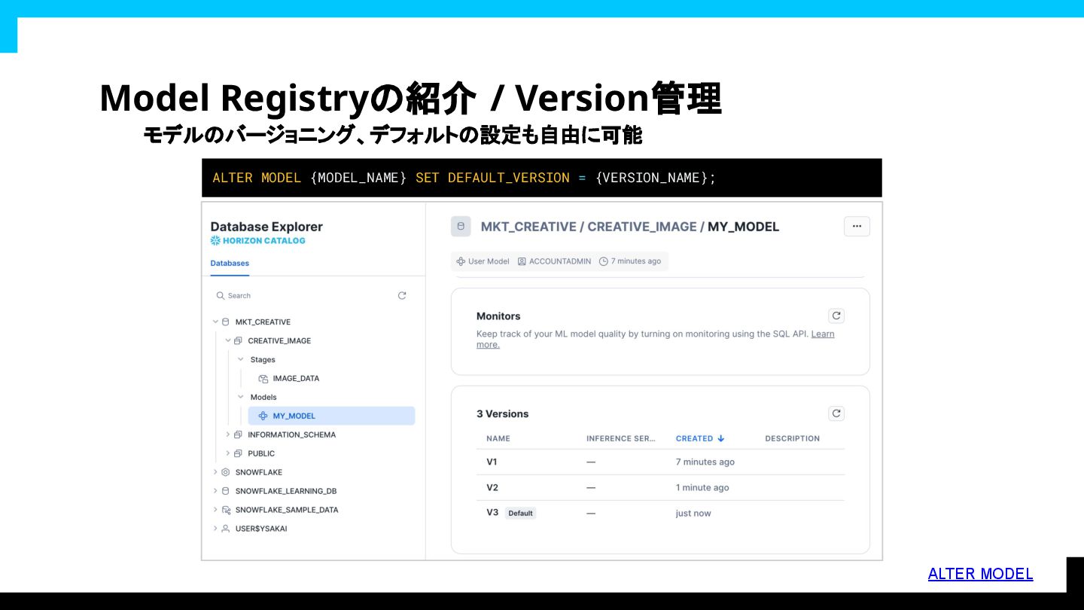Expand the INFORMATION_SCHEMA node
Screen dimensions: 1084x610
pyautogui.click(x=228, y=435)
